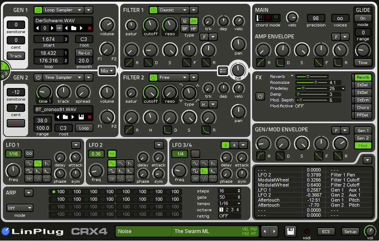Toggle GEN 1 power button
This screenshot has height=241, width=379.
(x=38, y=10)
